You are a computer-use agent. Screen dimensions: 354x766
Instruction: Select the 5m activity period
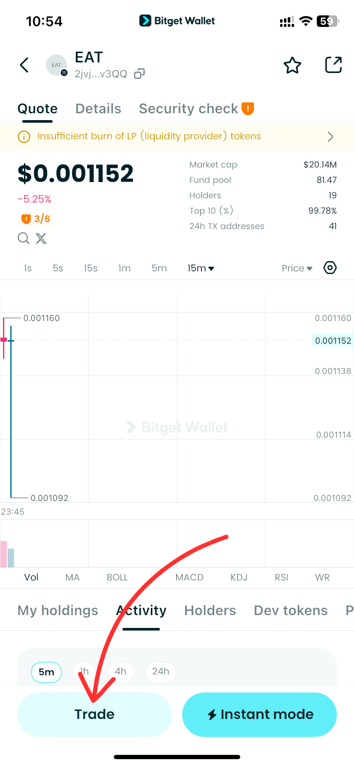point(46,672)
